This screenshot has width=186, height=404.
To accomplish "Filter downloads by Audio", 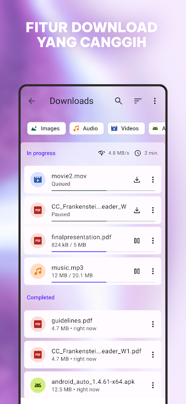I will [87, 129].
